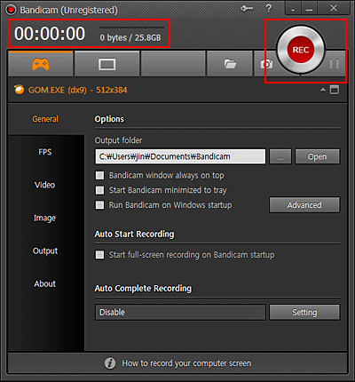Start recording with the REC button

click(301, 50)
